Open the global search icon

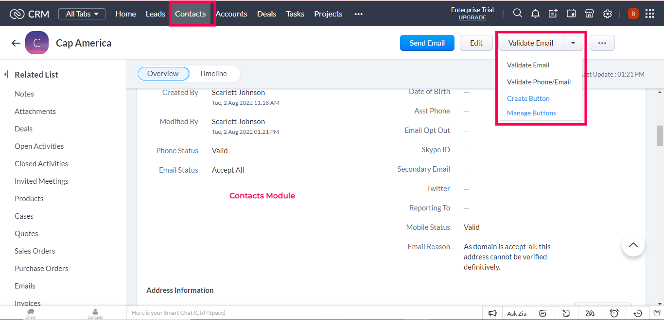[518, 14]
